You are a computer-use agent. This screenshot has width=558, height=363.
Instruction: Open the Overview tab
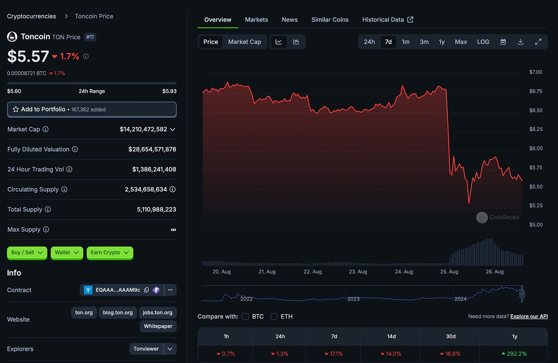[218, 20]
